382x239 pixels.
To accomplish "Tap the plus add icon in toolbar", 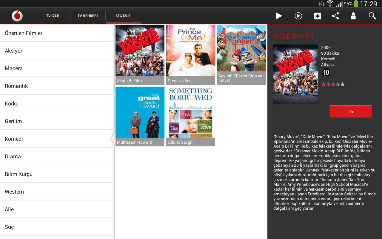I will click(x=318, y=16).
